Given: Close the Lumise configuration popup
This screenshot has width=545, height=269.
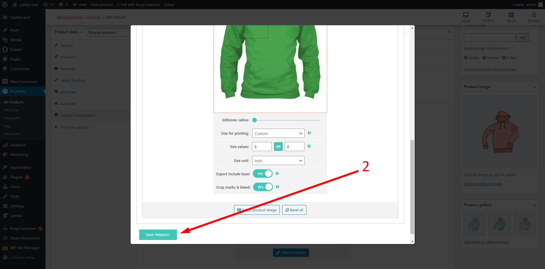Looking at the screenshot, I should pos(406,33).
